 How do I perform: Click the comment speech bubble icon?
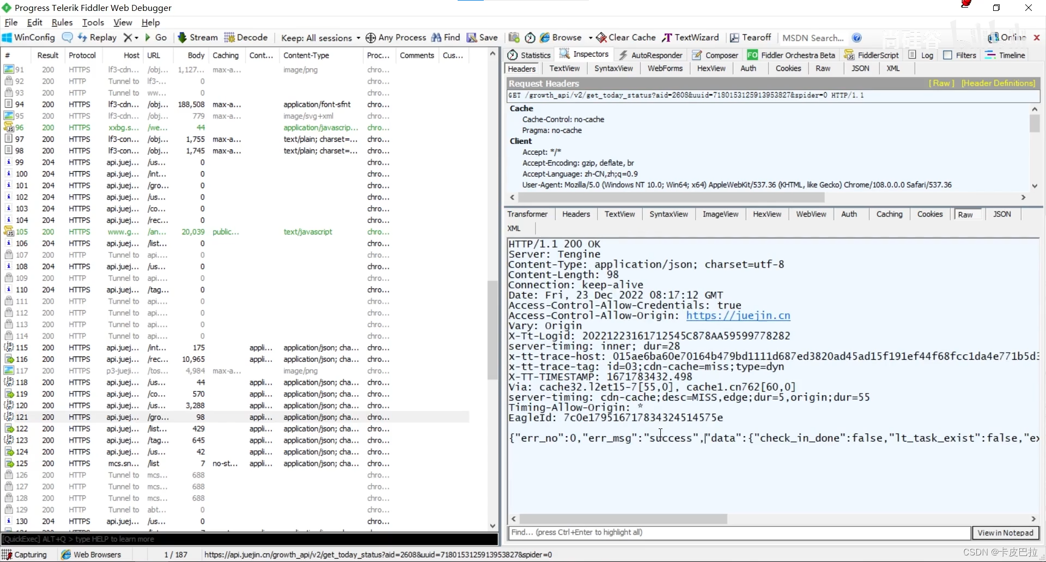[68, 38]
